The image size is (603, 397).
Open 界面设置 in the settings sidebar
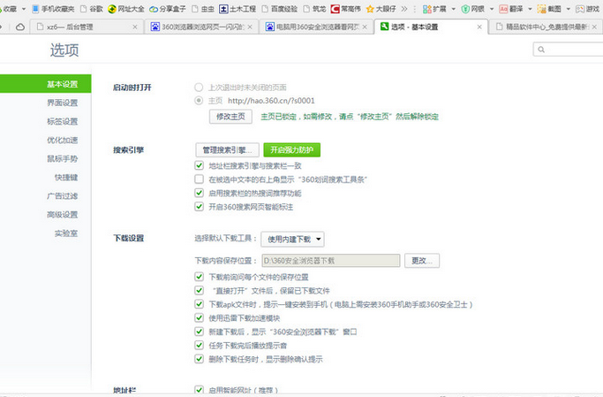tap(62, 103)
